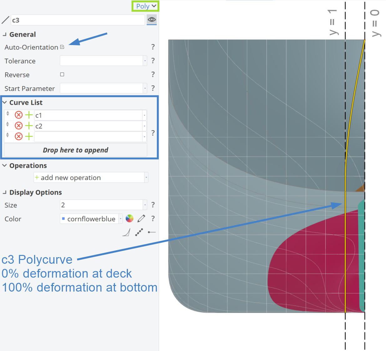Toggle the curve points display icon

tap(139, 232)
